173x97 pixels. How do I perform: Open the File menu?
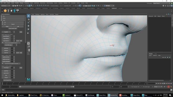(x=2, y=3)
